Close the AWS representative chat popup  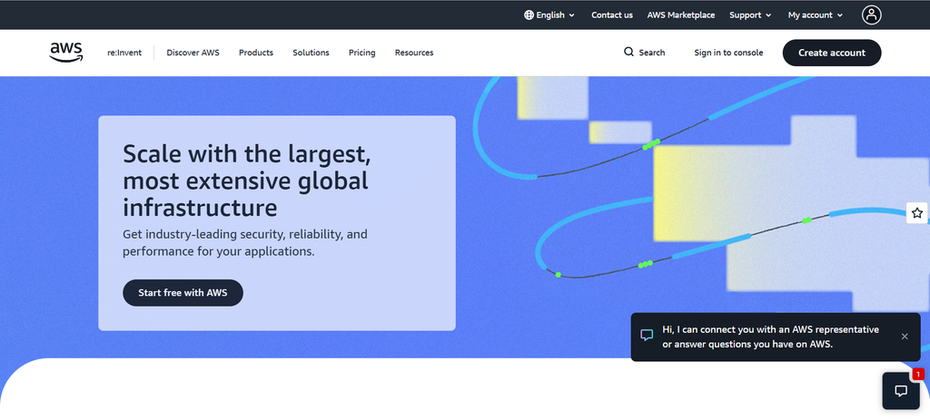pos(905,337)
